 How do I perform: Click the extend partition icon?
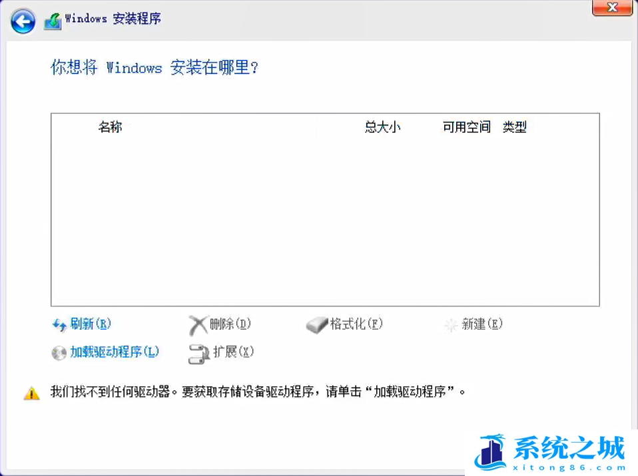coord(199,354)
